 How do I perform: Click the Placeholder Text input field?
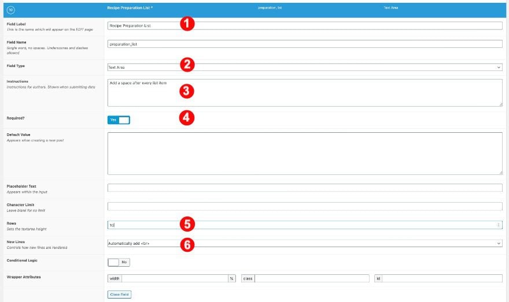[305, 188]
